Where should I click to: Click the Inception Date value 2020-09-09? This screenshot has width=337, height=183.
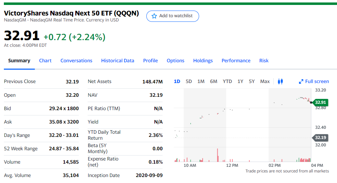click(149, 176)
